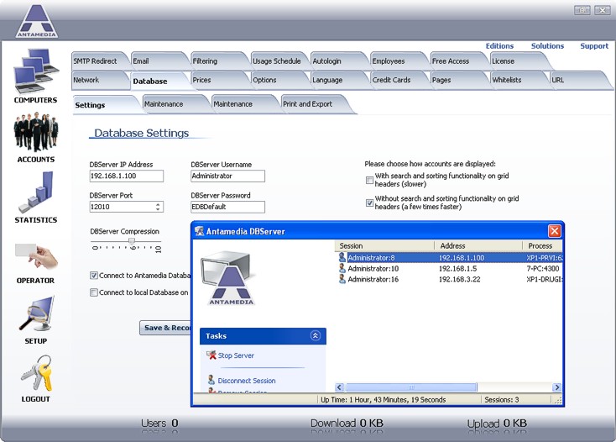Click the Save & Reconnect button

(x=165, y=328)
